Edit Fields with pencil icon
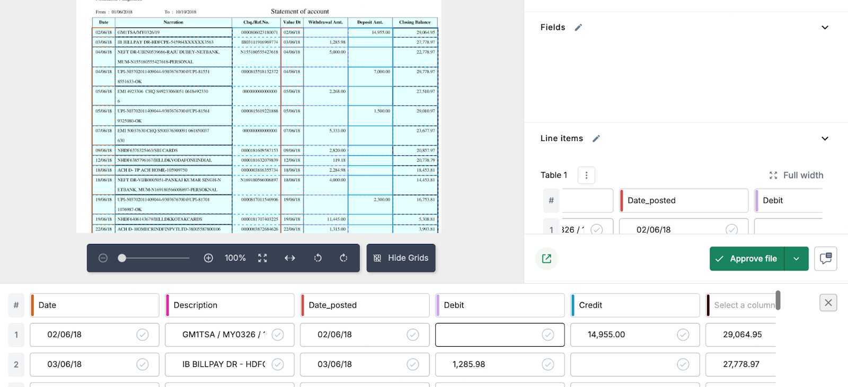The height and width of the screenshot is (387, 848). [578, 28]
